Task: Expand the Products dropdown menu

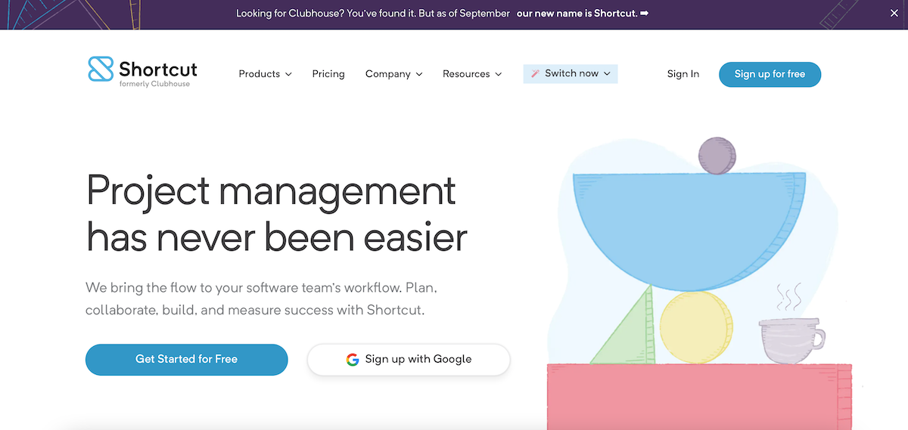Action: 265,74
